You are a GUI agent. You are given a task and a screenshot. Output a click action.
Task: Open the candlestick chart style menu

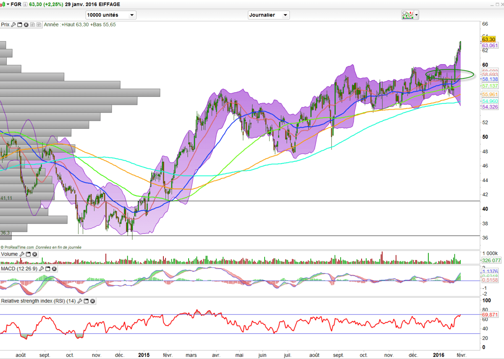tap(4, 4)
